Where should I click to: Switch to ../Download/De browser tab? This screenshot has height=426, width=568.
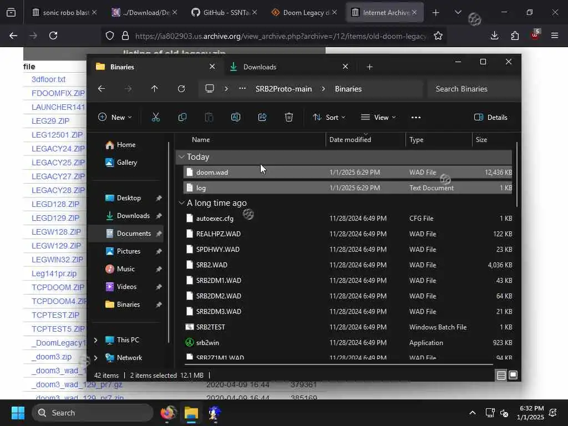point(145,13)
